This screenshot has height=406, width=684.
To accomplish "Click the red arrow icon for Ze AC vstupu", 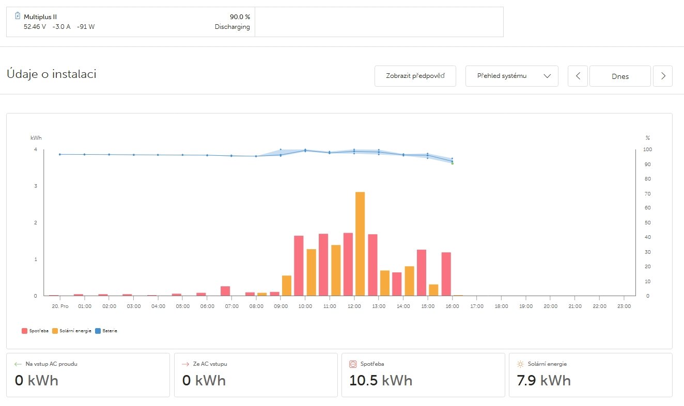I will click(186, 364).
